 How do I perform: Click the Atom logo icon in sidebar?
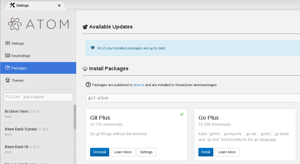[15, 24]
